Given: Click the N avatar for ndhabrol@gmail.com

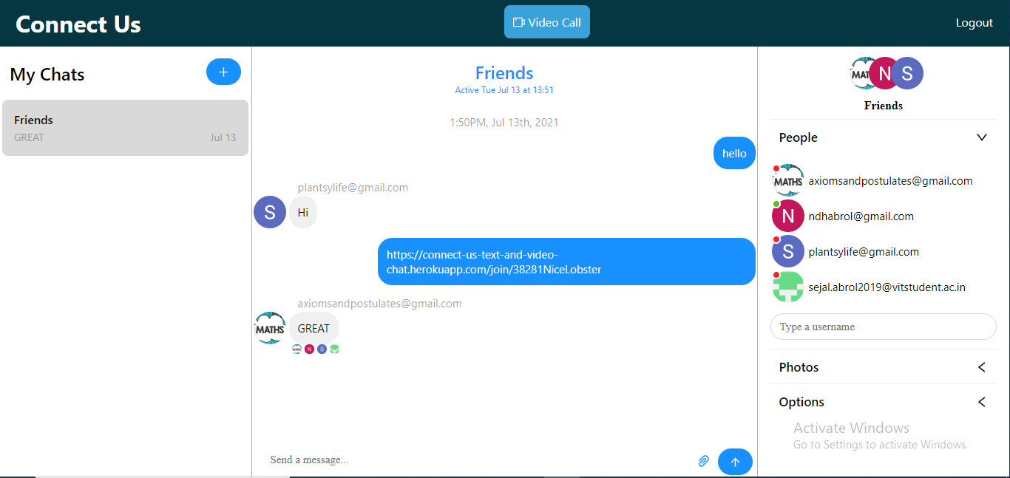Looking at the screenshot, I should pyautogui.click(x=788, y=216).
